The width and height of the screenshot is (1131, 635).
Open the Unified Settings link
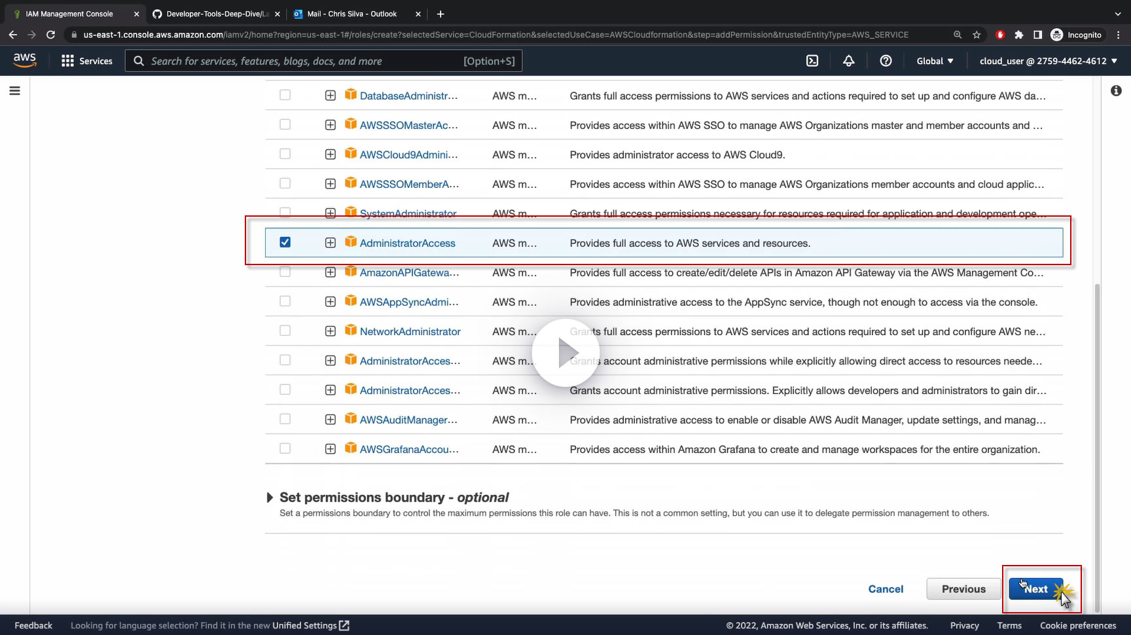tap(311, 625)
